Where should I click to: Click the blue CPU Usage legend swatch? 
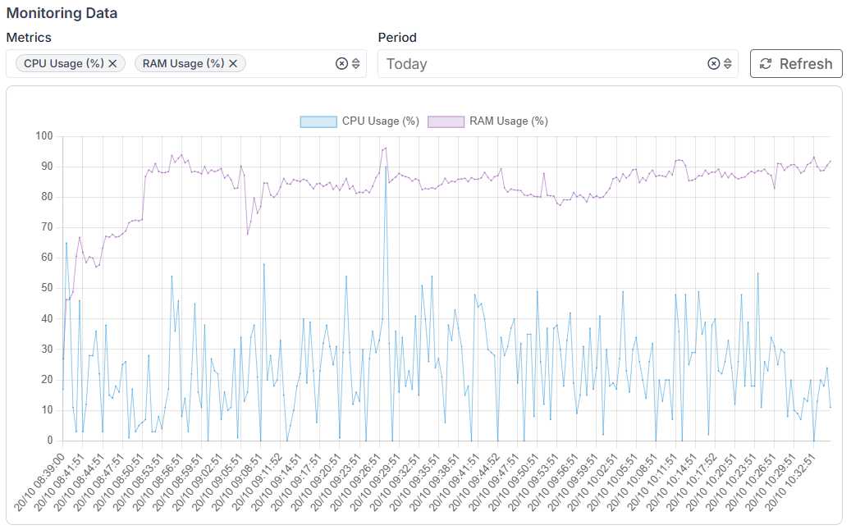[318, 121]
